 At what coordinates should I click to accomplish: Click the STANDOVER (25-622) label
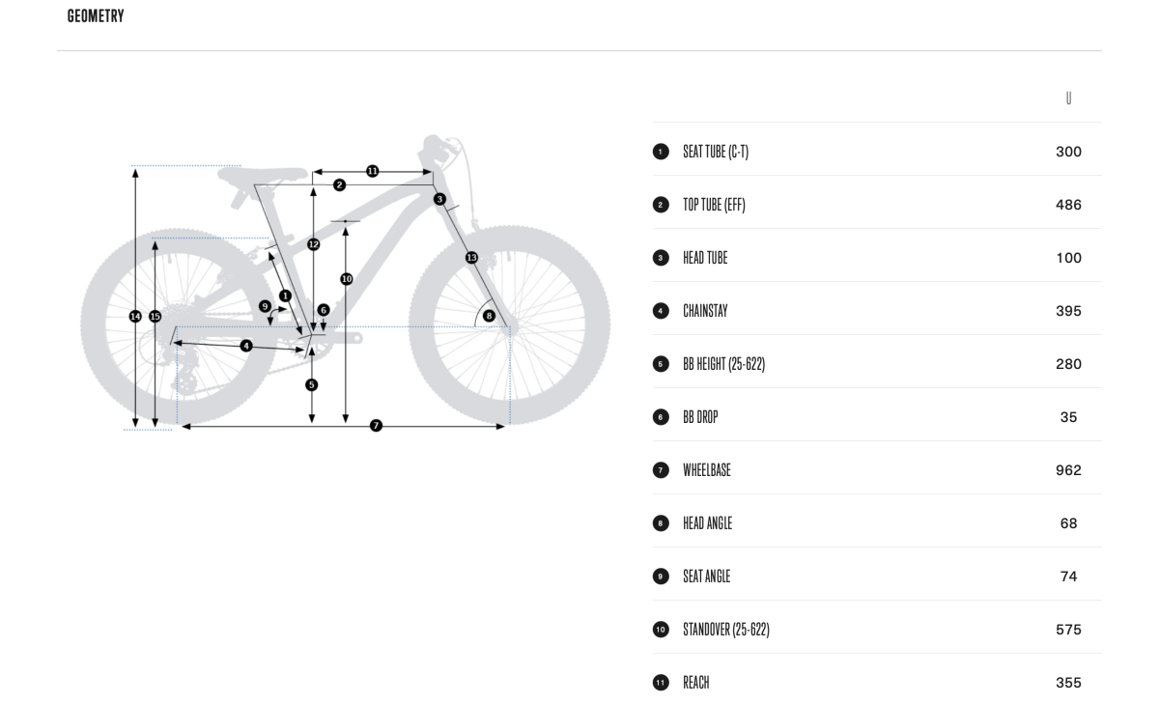[x=725, y=630]
